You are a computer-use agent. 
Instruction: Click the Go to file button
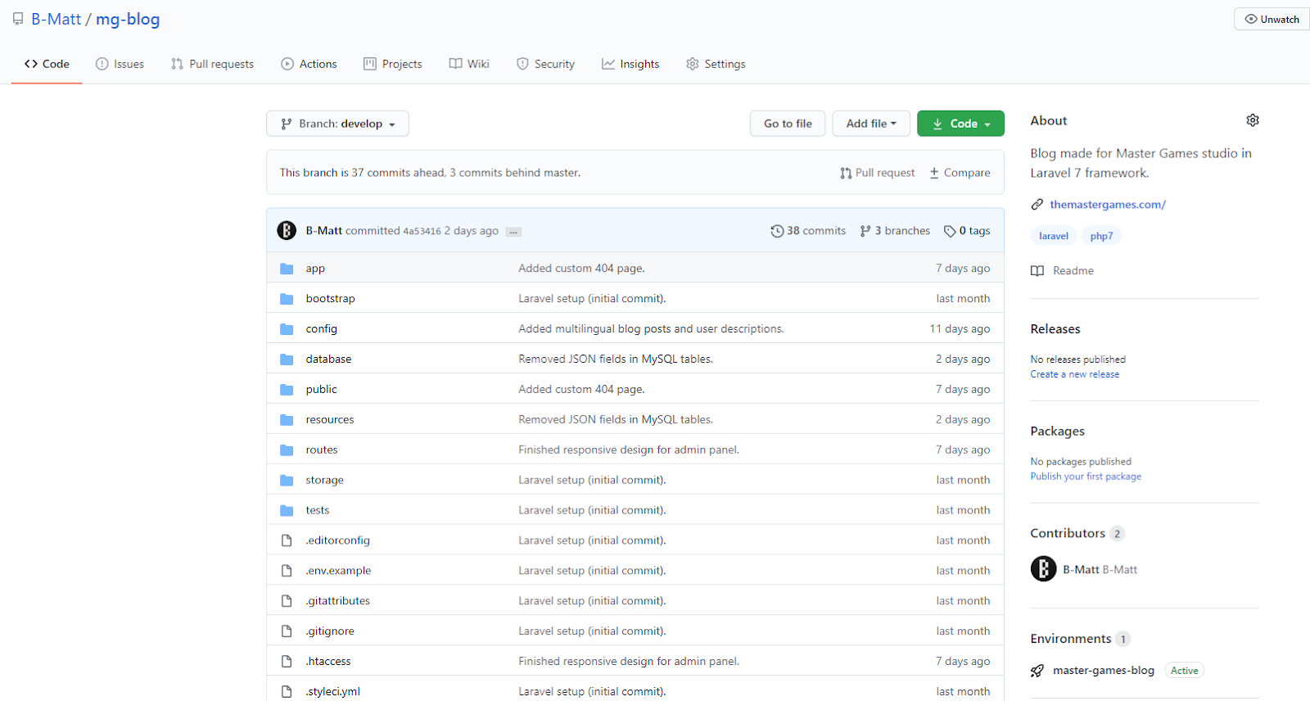click(788, 124)
